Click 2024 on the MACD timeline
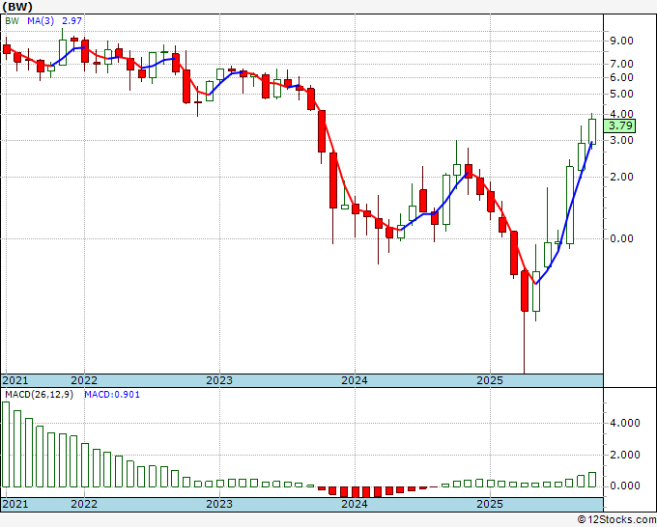Screen dimensions: 657x527 click(x=355, y=504)
